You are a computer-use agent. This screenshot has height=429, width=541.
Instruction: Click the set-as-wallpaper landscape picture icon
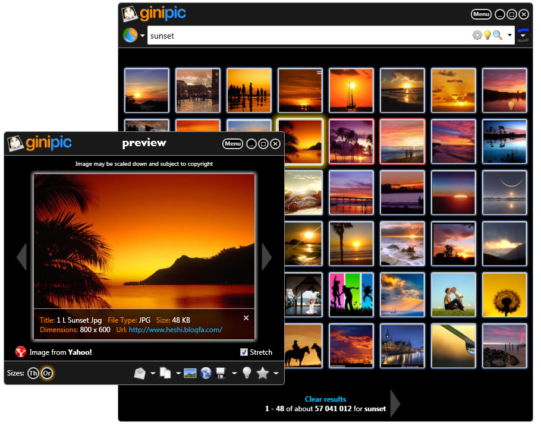pyautogui.click(x=190, y=373)
